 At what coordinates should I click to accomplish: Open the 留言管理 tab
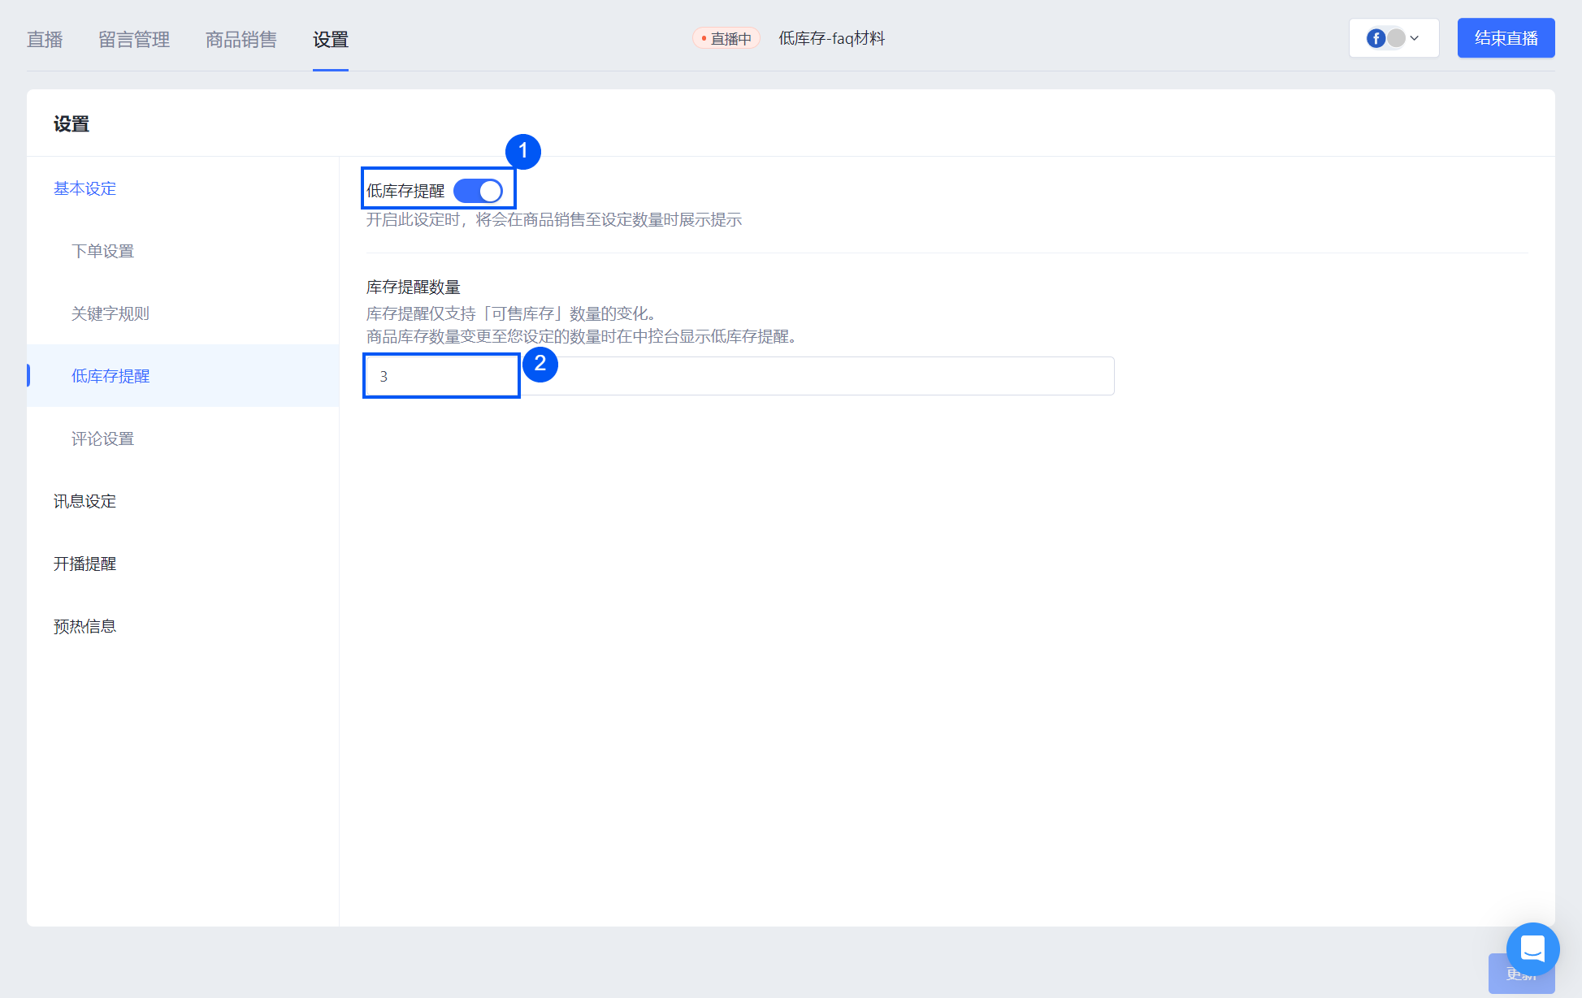click(x=134, y=39)
